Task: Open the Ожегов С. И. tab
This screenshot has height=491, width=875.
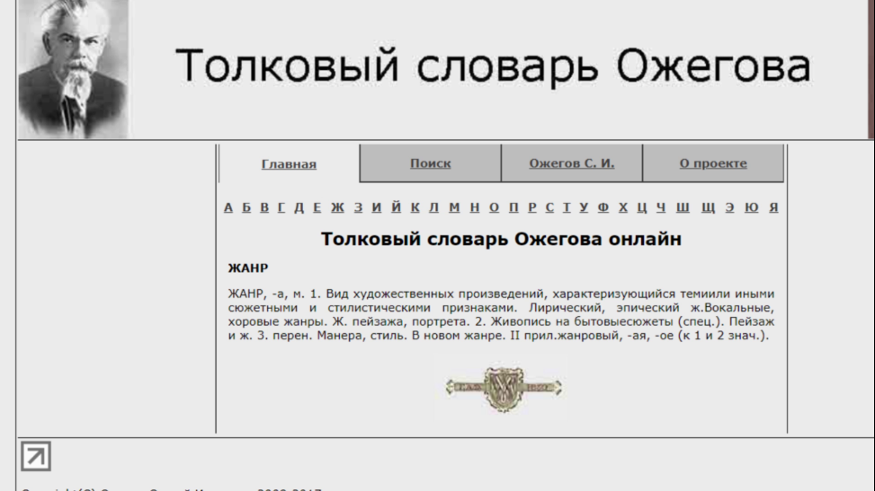Action: [x=571, y=163]
